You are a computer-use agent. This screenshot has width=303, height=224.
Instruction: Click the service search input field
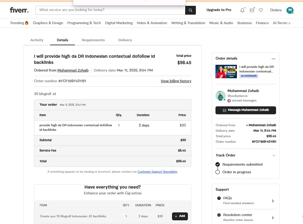[x=110, y=10]
